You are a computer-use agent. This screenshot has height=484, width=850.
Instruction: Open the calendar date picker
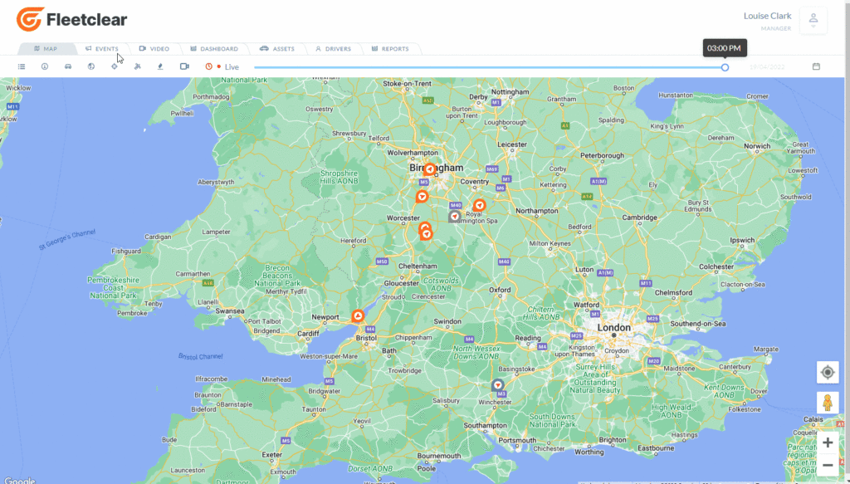pos(816,66)
